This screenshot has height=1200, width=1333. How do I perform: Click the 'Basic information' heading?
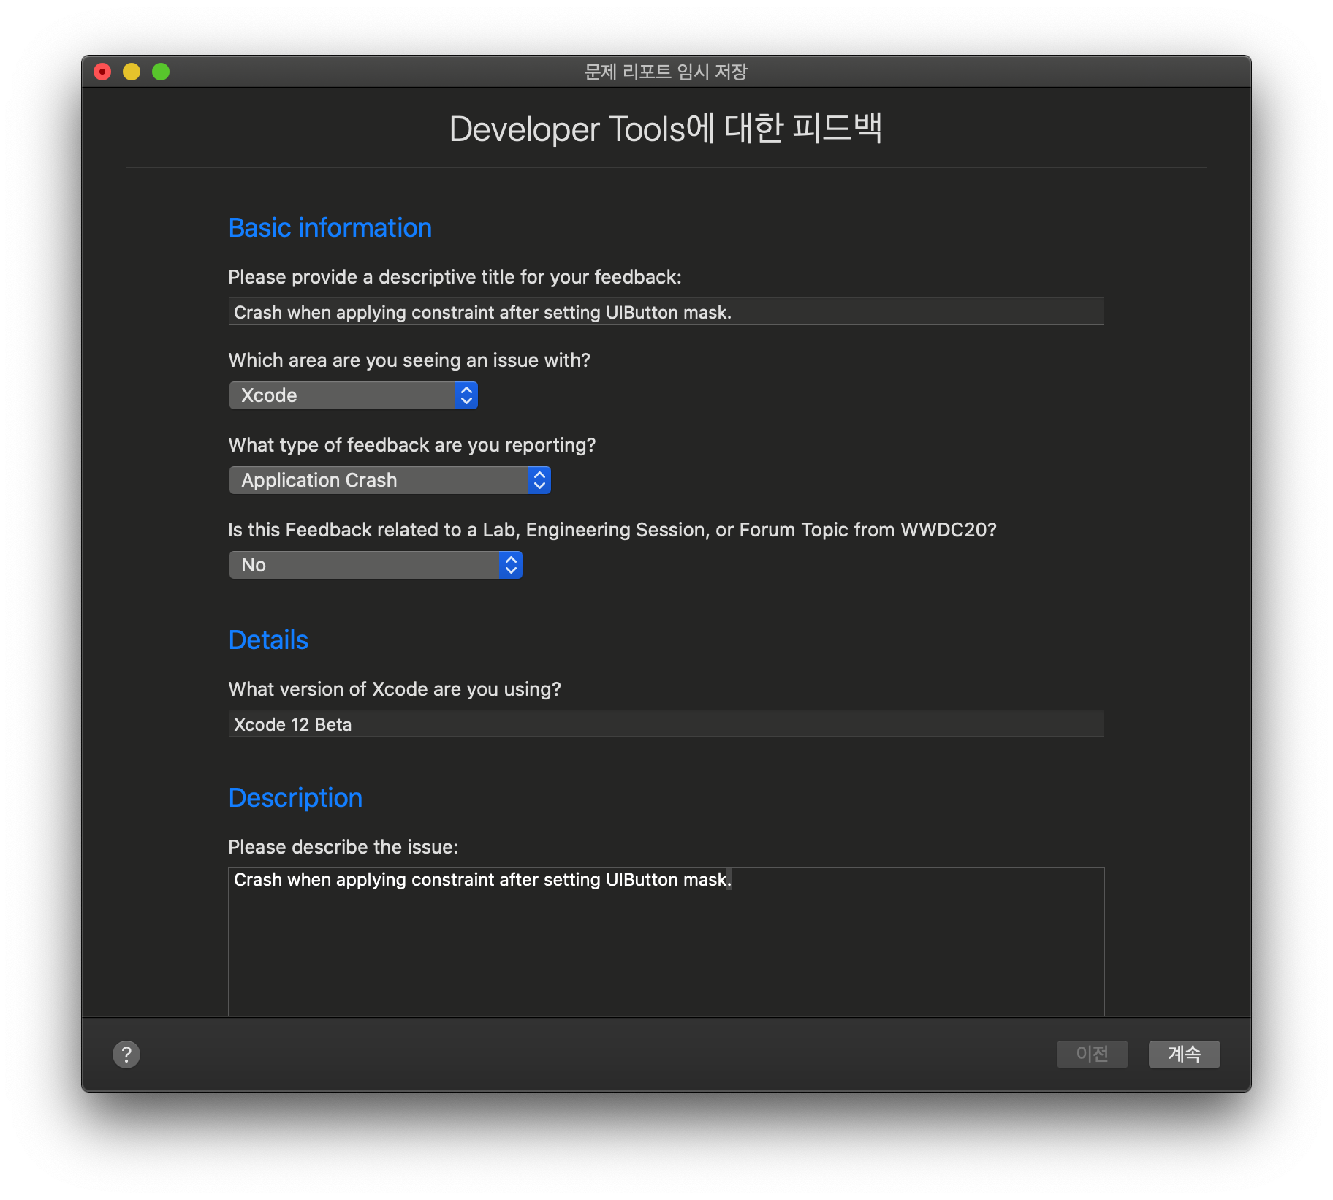330,228
